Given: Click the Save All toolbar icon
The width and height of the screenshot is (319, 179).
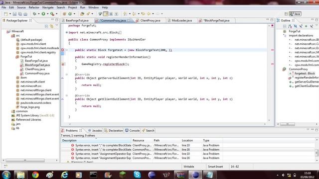Looking at the screenshot, I should [x=20, y=14].
